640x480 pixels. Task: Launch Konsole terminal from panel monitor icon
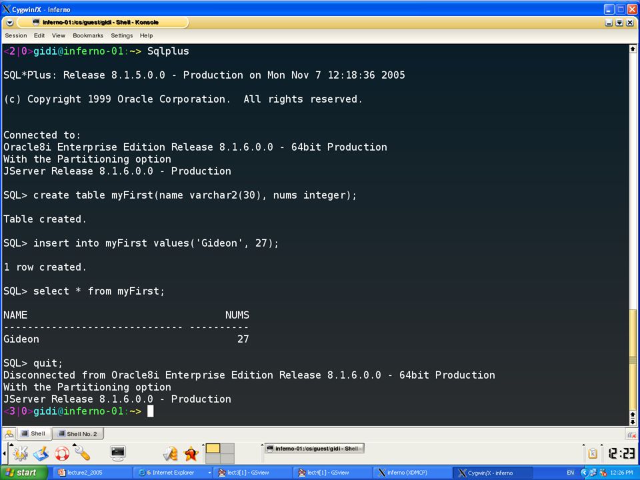coord(118,453)
